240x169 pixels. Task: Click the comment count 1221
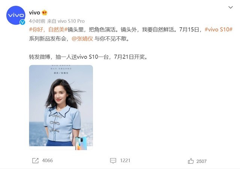click(125, 161)
